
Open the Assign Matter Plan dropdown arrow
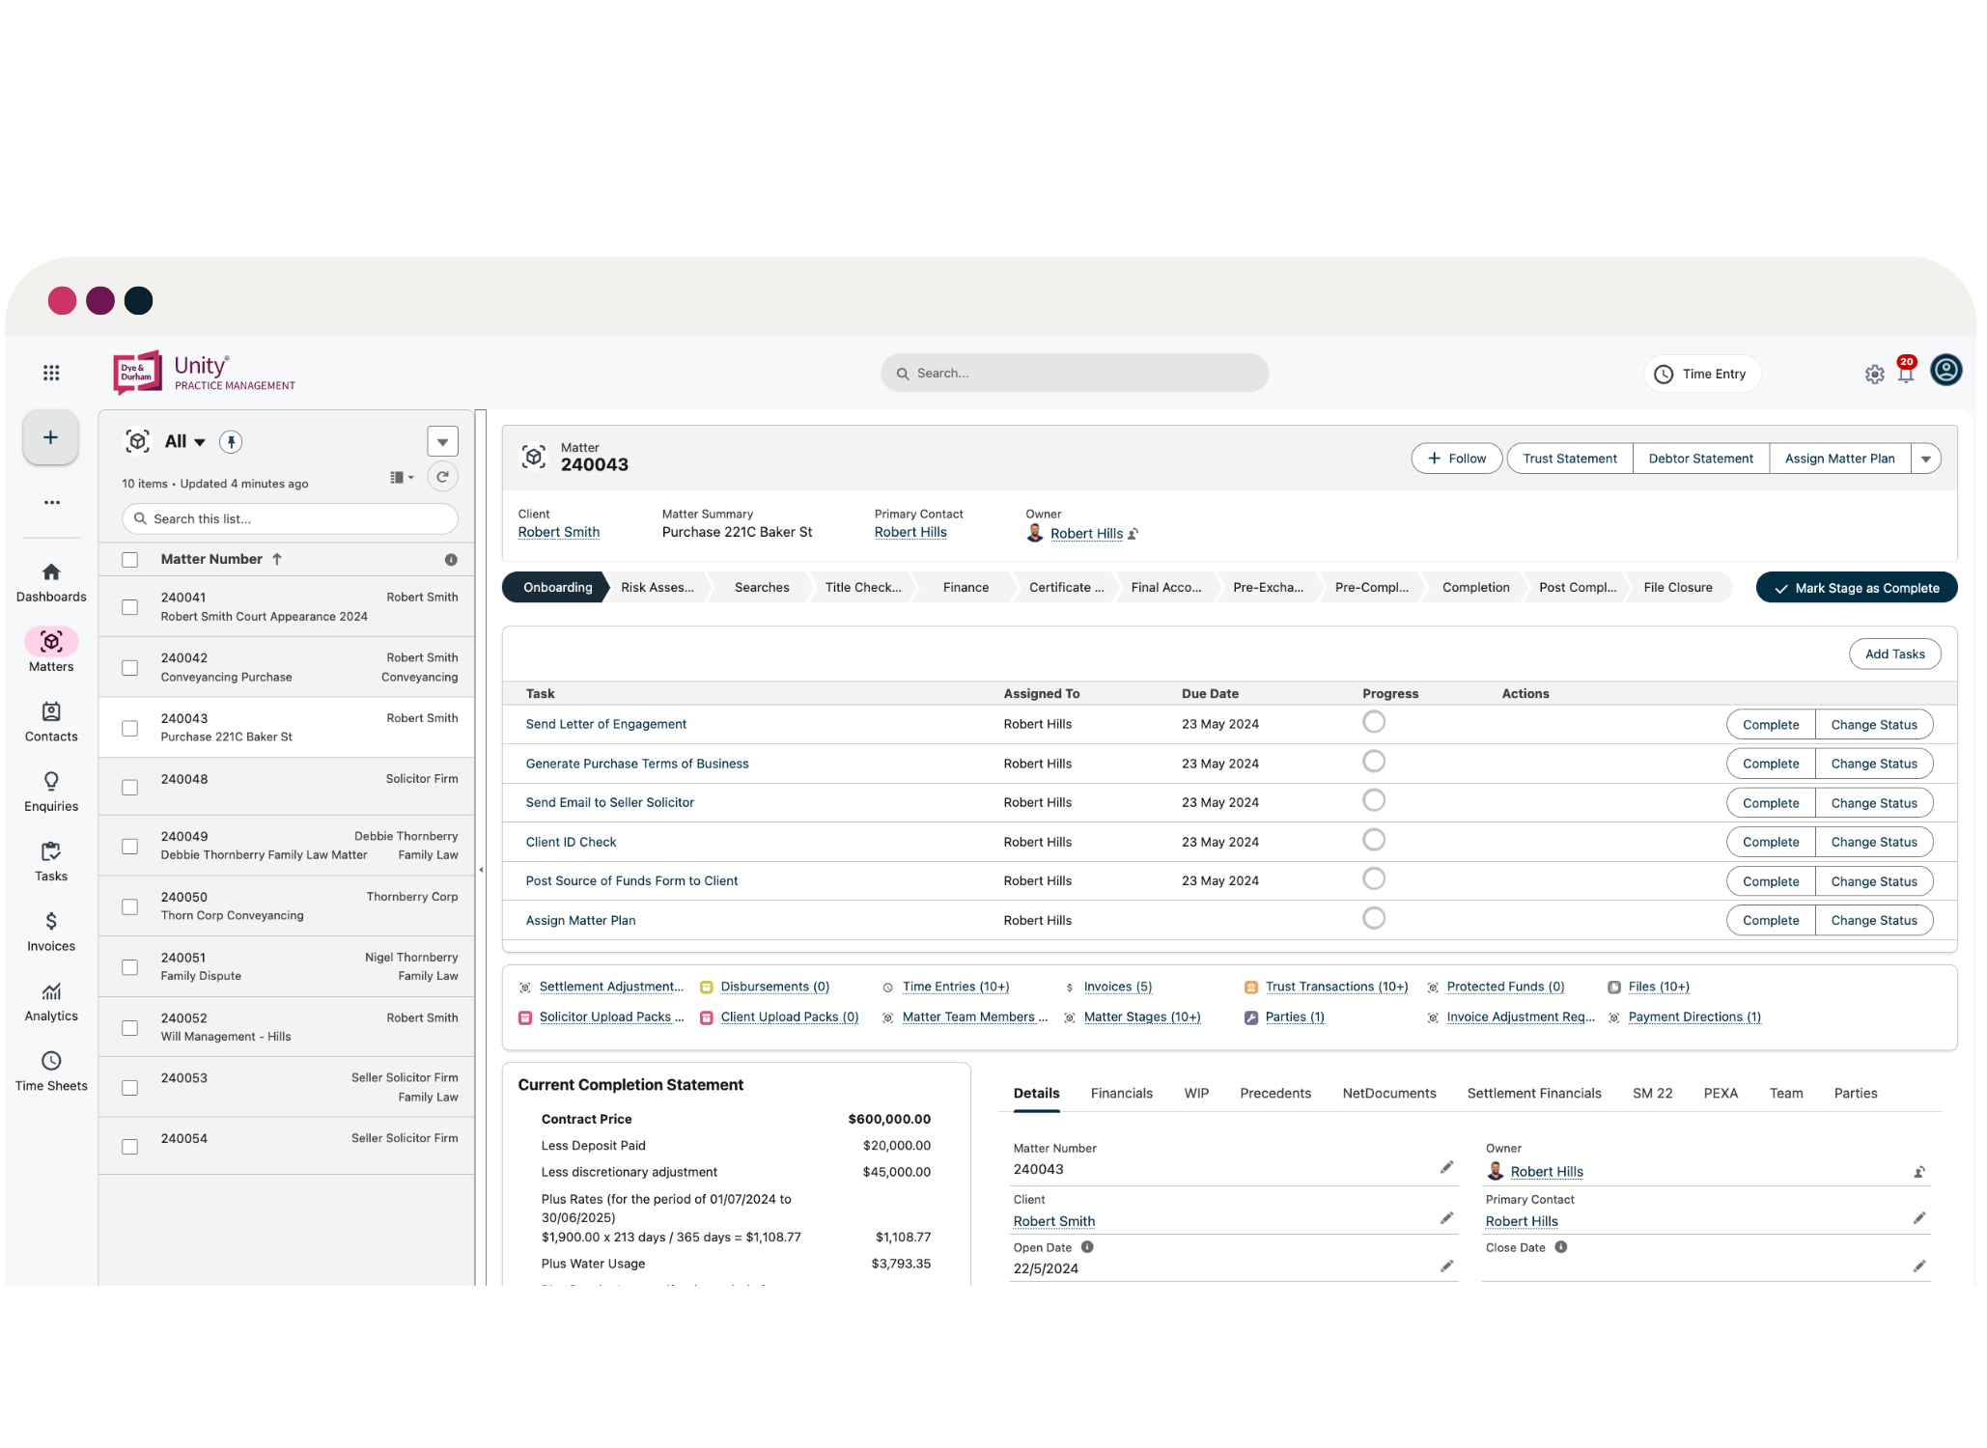(1927, 459)
